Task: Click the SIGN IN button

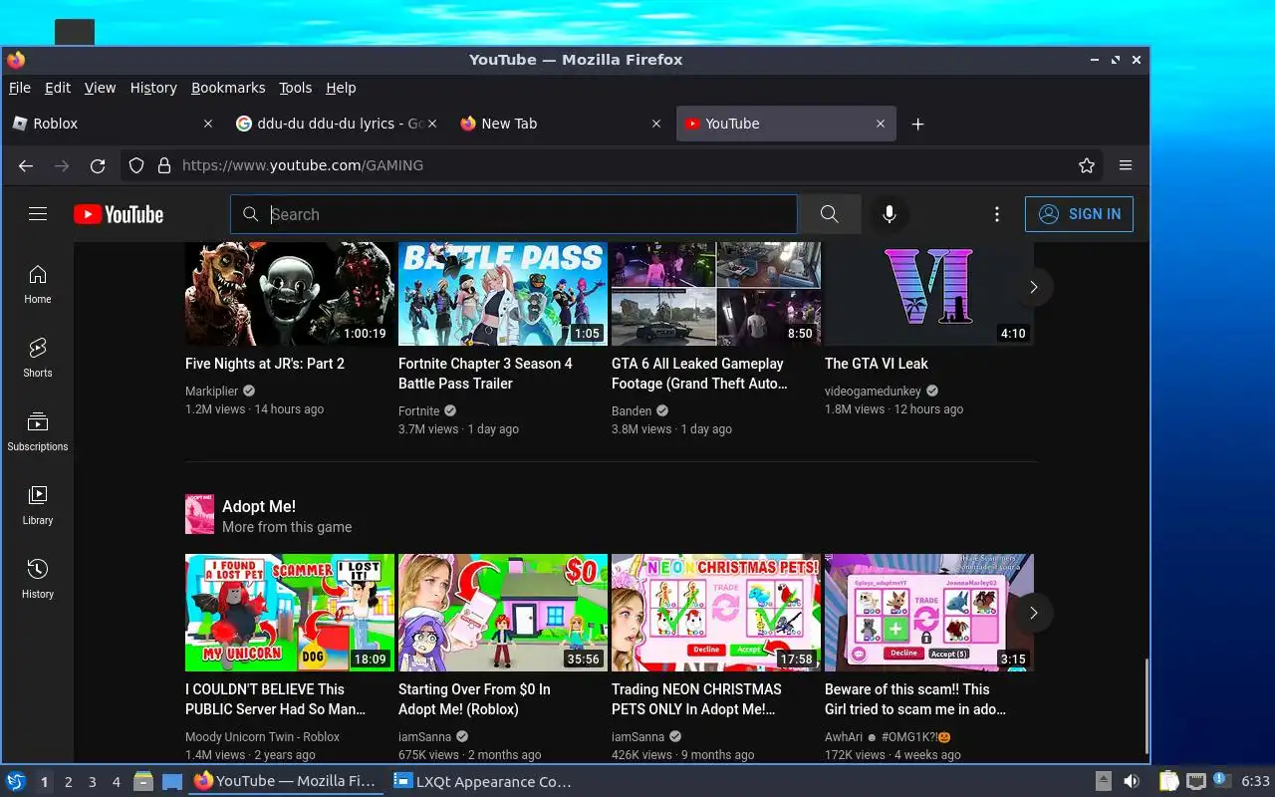Action: coord(1079,214)
